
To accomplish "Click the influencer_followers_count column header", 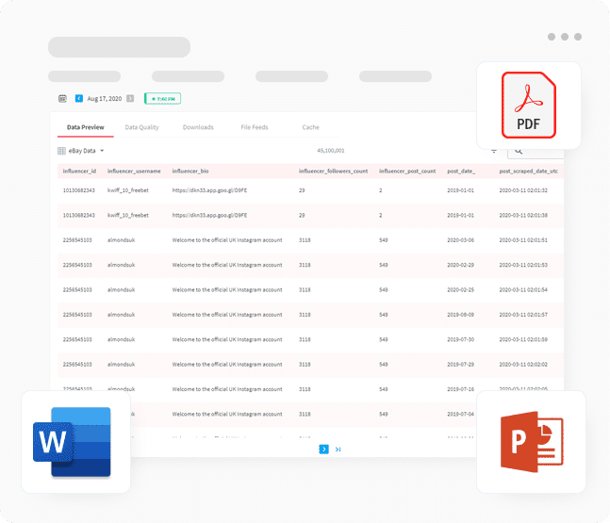I will tap(333, 172).
